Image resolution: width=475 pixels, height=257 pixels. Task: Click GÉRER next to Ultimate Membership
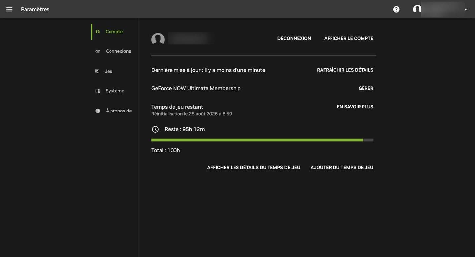coord(366,88)
